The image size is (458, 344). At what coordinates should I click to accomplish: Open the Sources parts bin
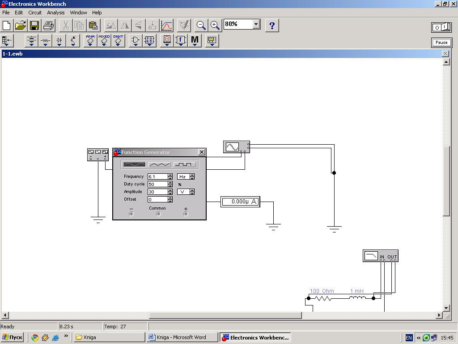31,41
